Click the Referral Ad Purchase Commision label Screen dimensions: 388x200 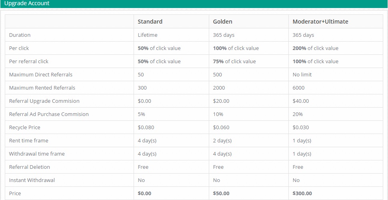pos(49,114)
